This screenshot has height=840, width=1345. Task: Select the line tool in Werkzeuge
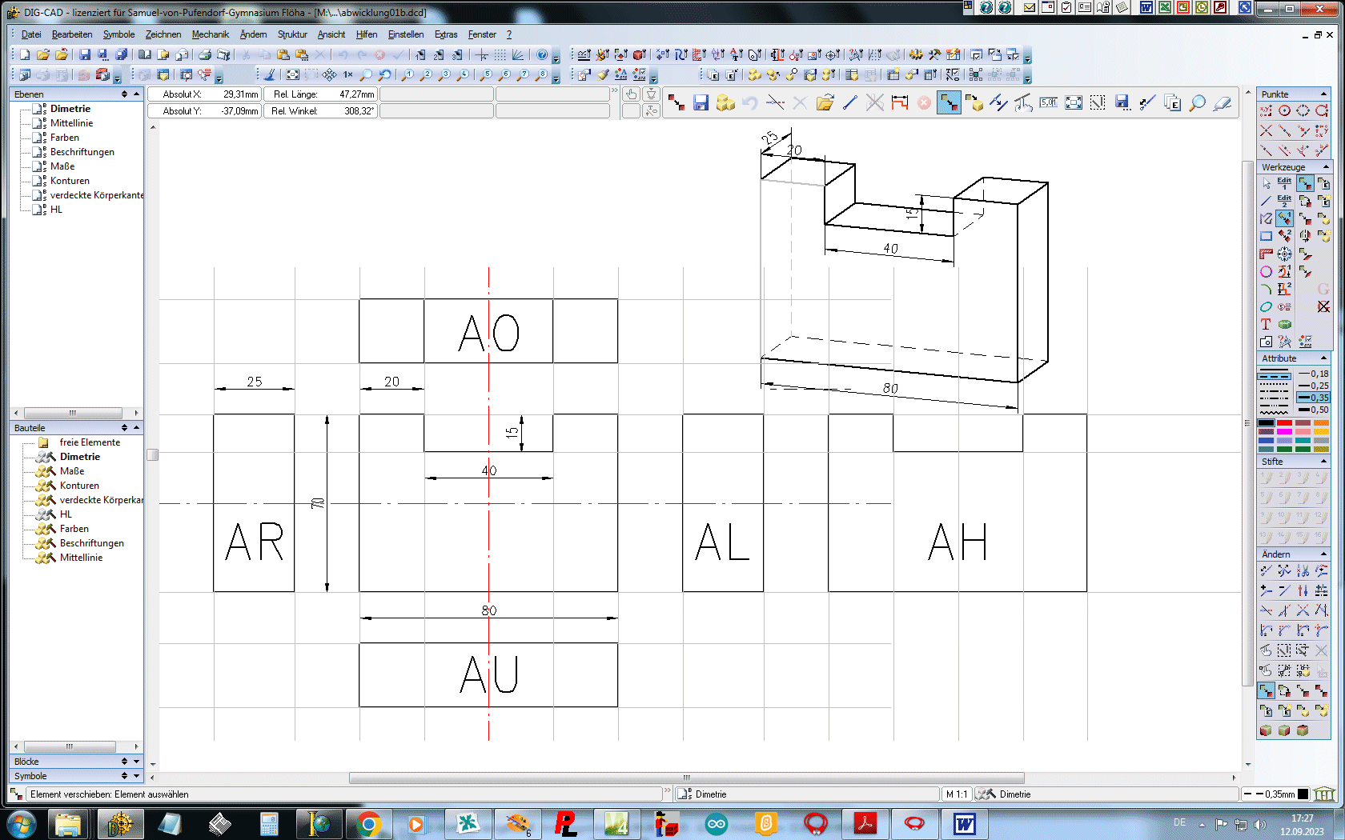[1266, 201]
